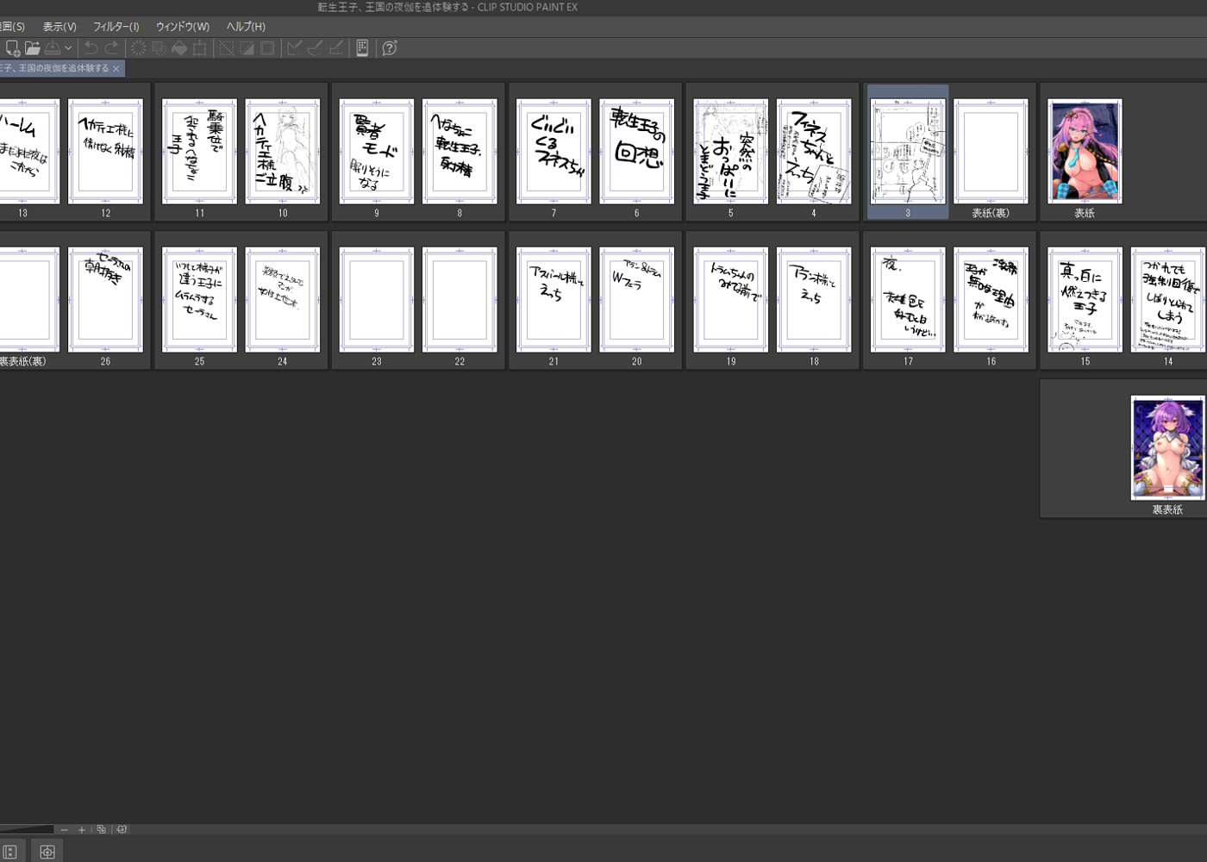Click the help question mark icon
The width and height of the screenshot is (1207, 862).
(x=390, y=48)
